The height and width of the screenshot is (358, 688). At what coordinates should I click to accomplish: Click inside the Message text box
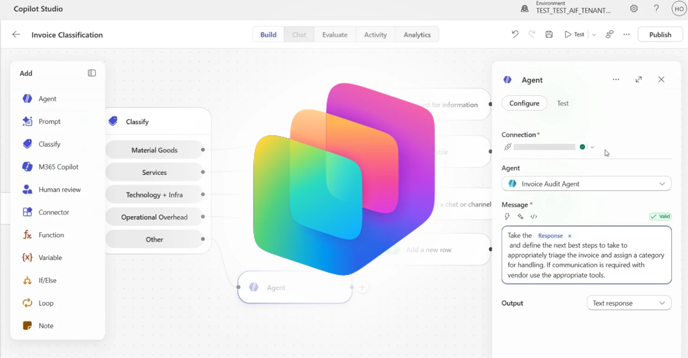pos(586,255)
